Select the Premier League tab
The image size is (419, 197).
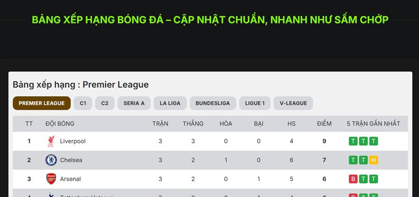[x=42, y=103]
